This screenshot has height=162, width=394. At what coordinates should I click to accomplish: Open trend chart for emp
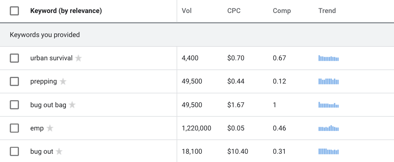click(329, 128)
